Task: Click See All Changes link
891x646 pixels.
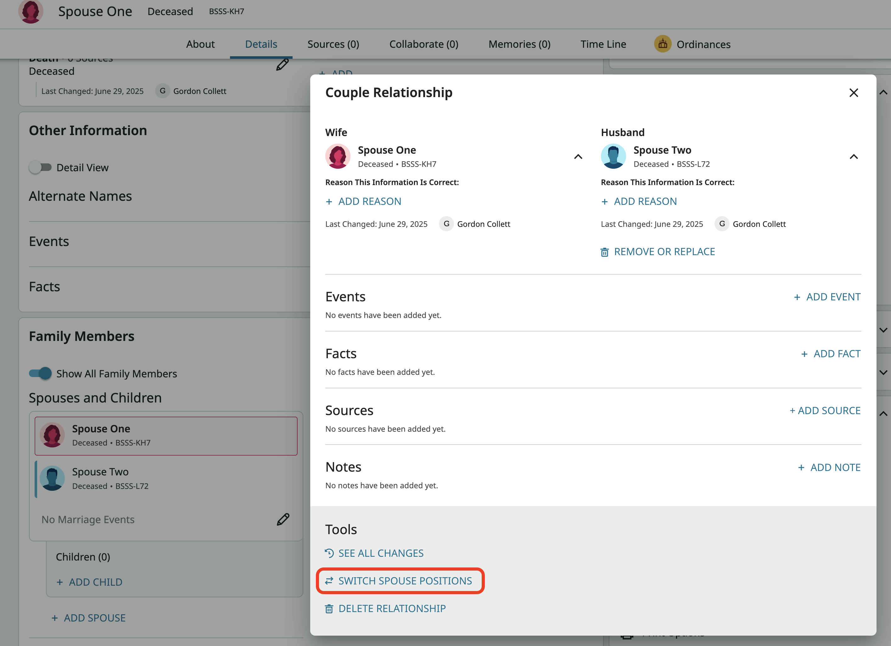Action: click(x=374, y=553)
